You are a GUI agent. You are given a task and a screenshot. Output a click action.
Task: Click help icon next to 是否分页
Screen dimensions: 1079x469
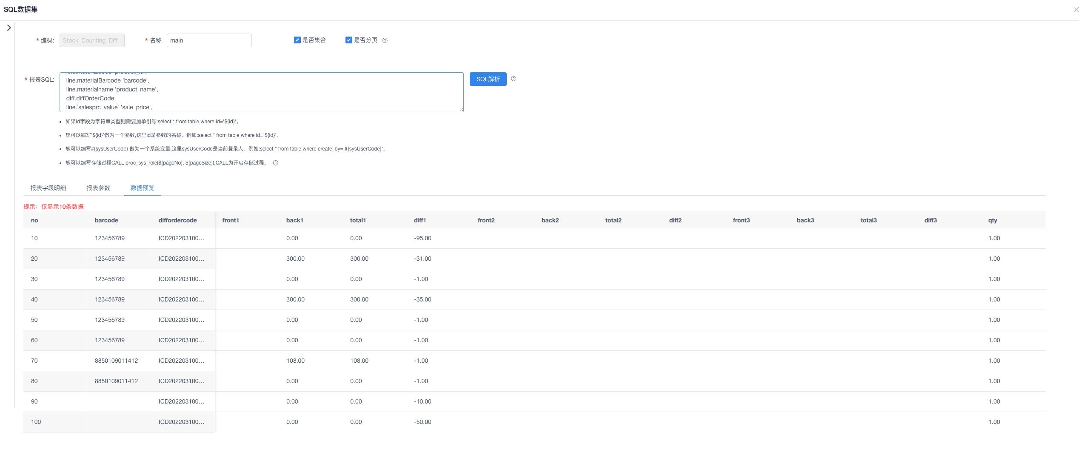[385, 40]
